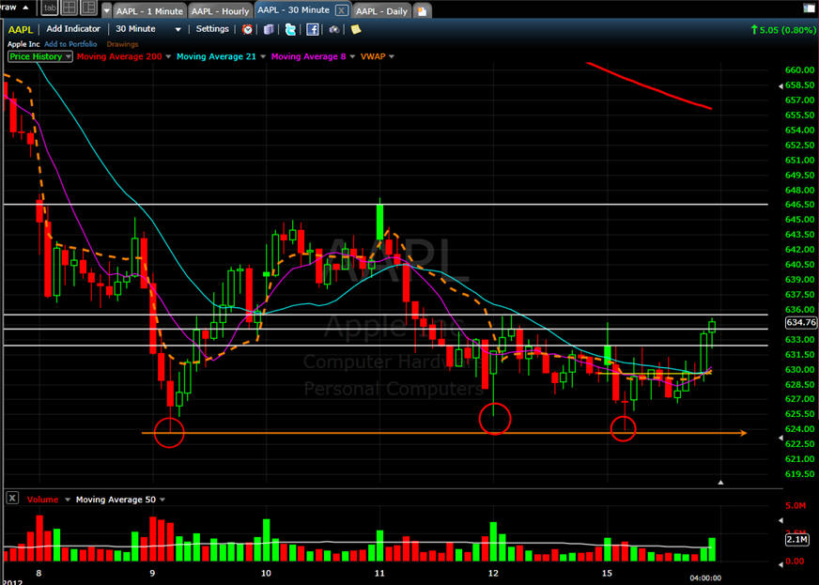Click the stacked documents icon in toolbar
The image size is (819, 585).
click(270, 29)
